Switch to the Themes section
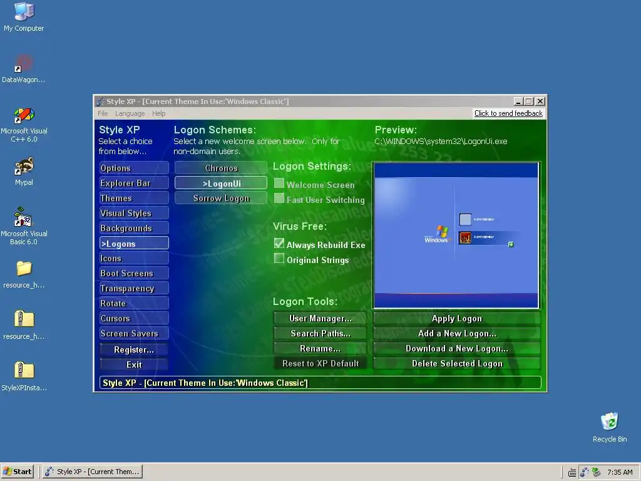The width and height of the screenshot is (641, 481). tap(134, 198)
